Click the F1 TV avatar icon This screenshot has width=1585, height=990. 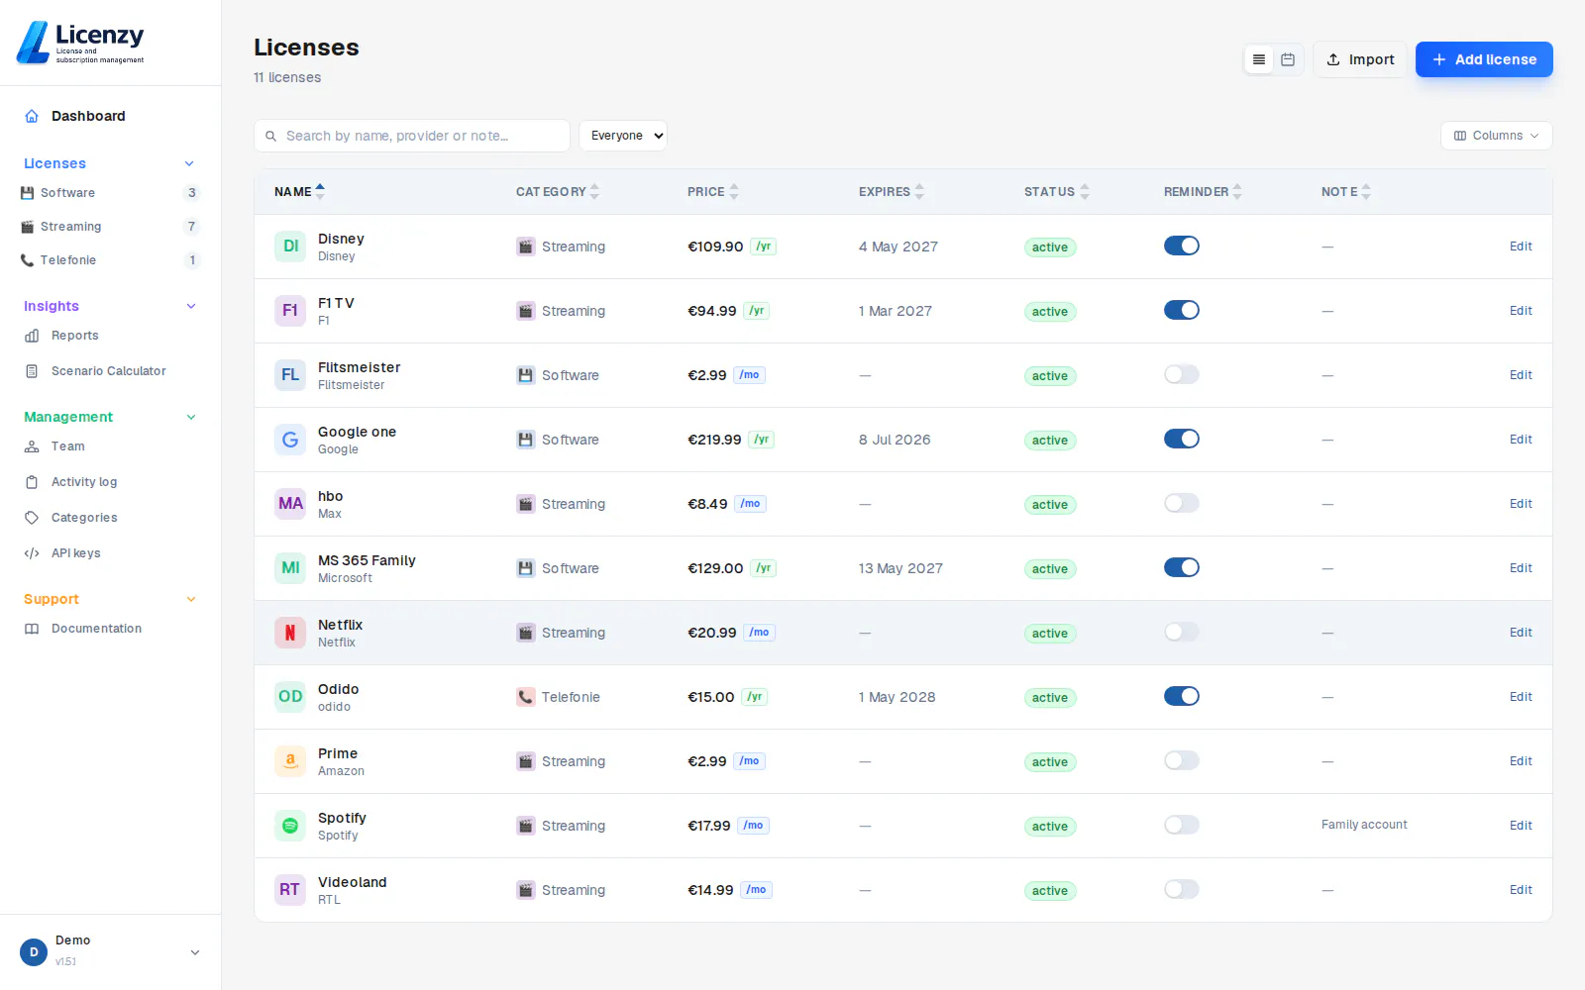click(290, 311)
